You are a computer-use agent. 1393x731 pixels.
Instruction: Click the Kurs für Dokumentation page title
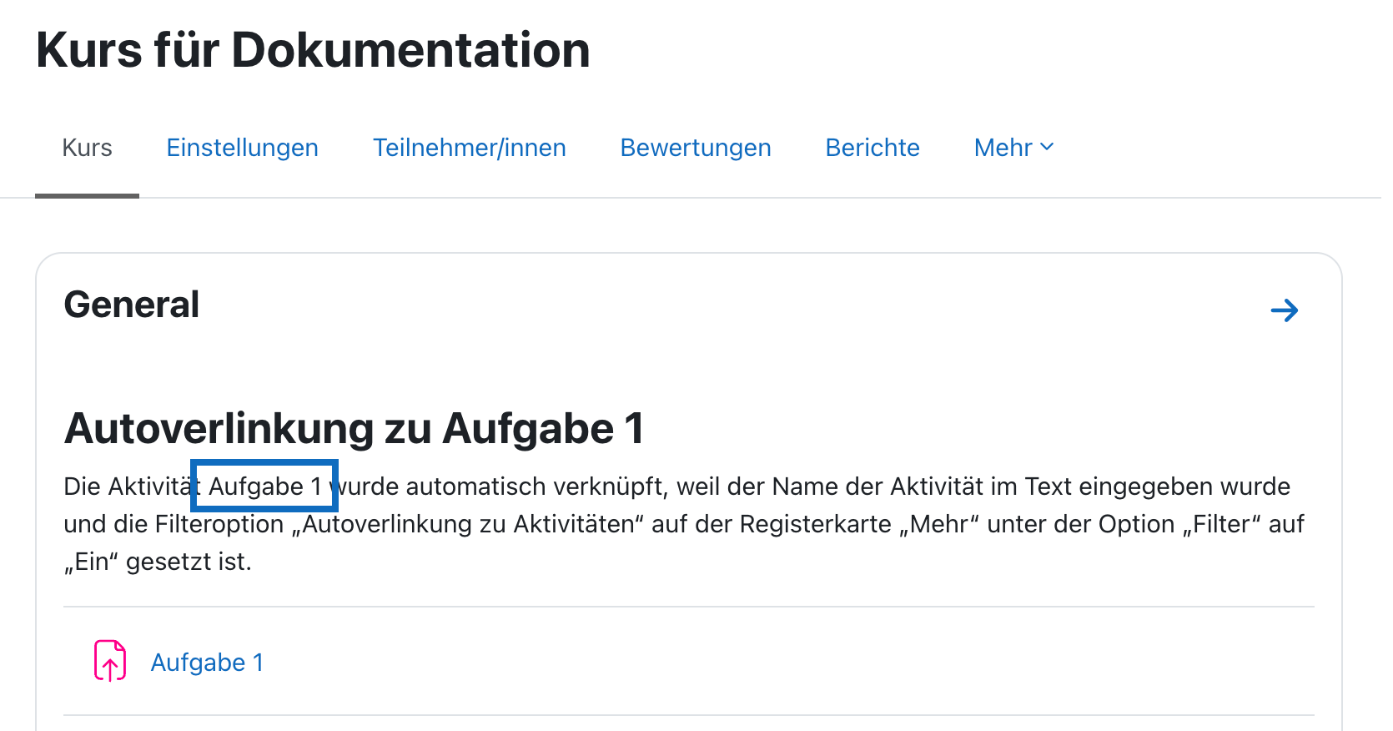click(313, 50)
